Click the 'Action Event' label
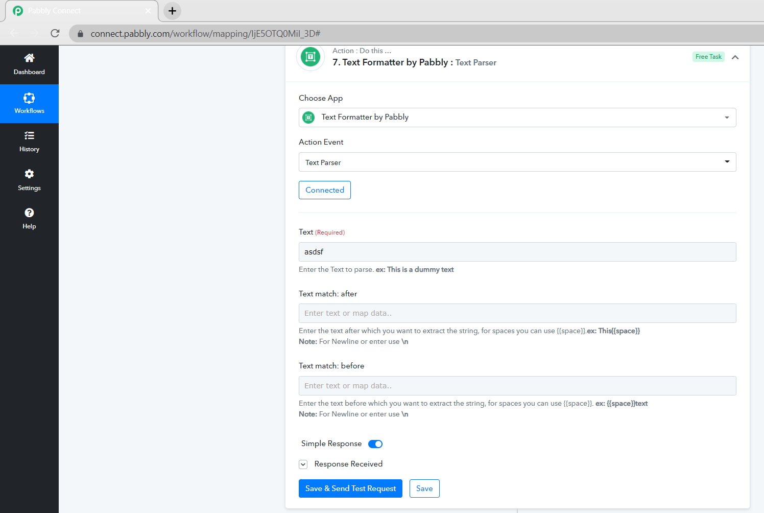 tap(321, 142)
